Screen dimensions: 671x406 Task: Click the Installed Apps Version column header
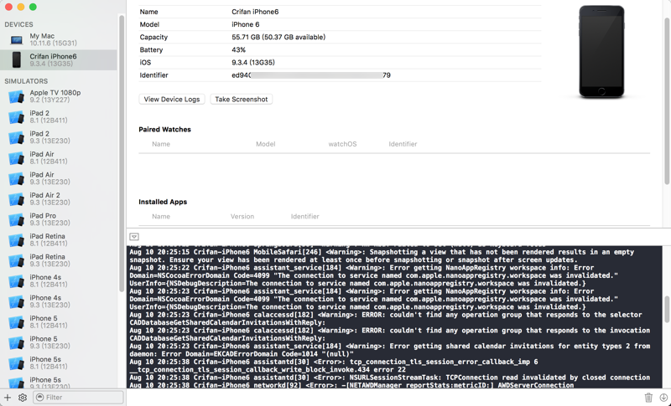tap(242, 217)
